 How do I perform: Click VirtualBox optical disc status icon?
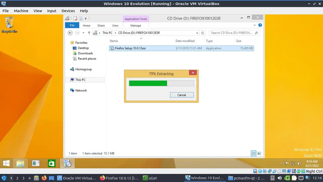(x=260, y=171)
